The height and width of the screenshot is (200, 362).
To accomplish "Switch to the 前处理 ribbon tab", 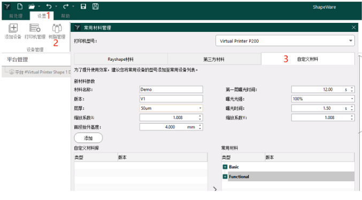I will [x=16, y=16].
